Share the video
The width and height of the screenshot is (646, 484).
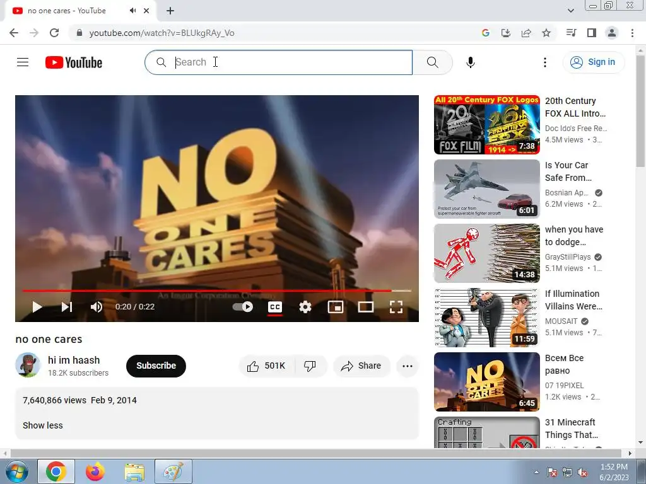click(361, 366)
